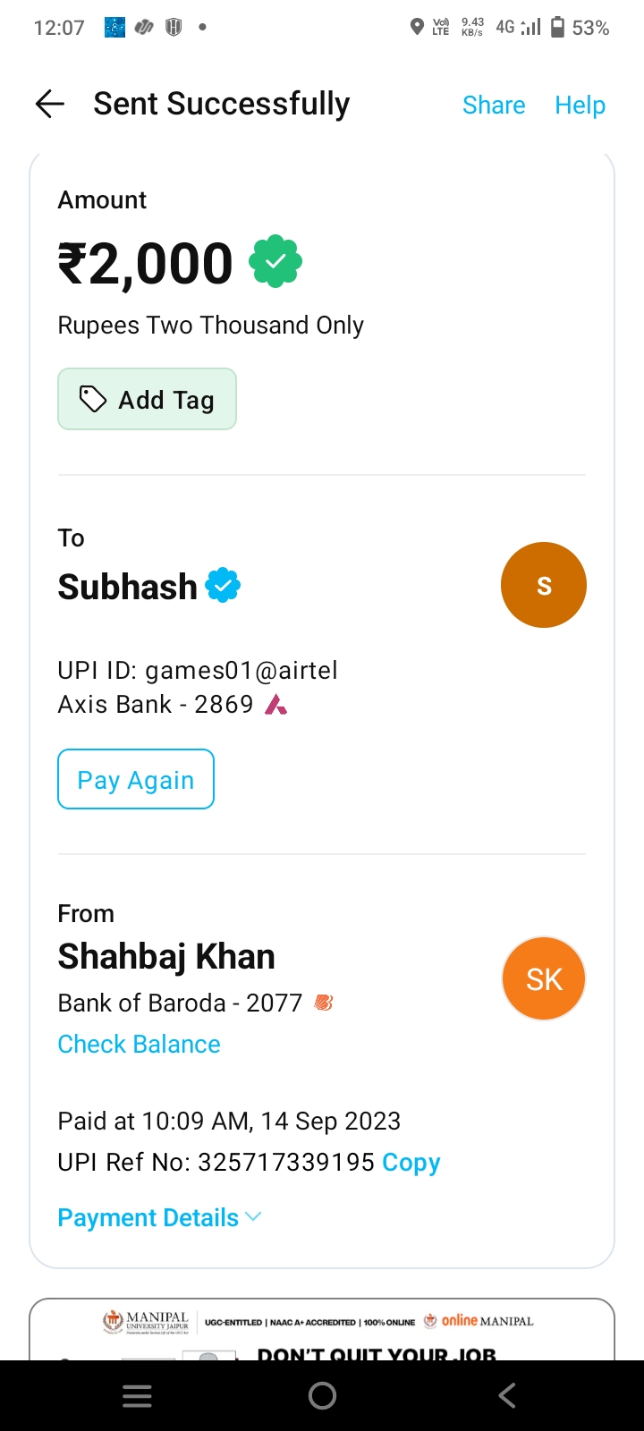Tap the back arrow icon
The width and height of the screenshot is (644, 1431).
50,105
